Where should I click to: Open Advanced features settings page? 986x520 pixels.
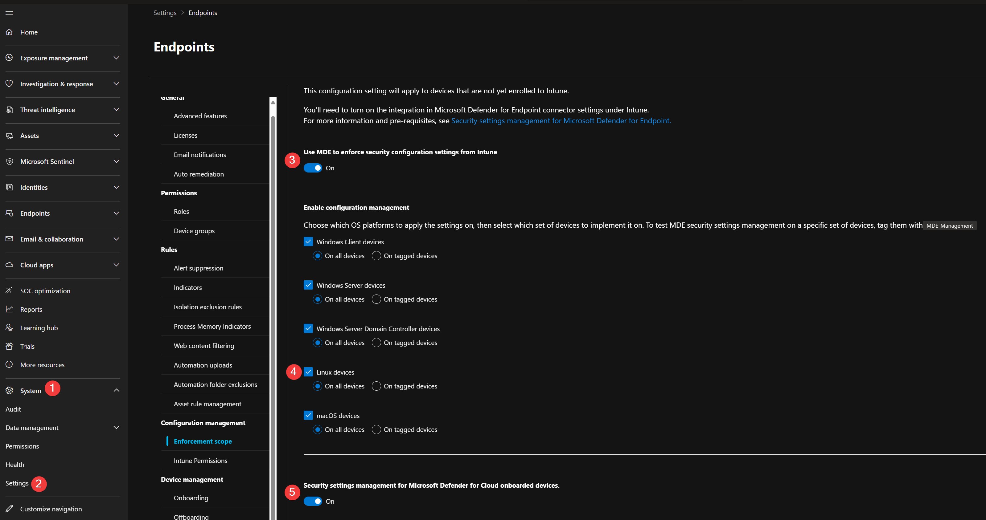pyautogui.click(x=200, y=116)
